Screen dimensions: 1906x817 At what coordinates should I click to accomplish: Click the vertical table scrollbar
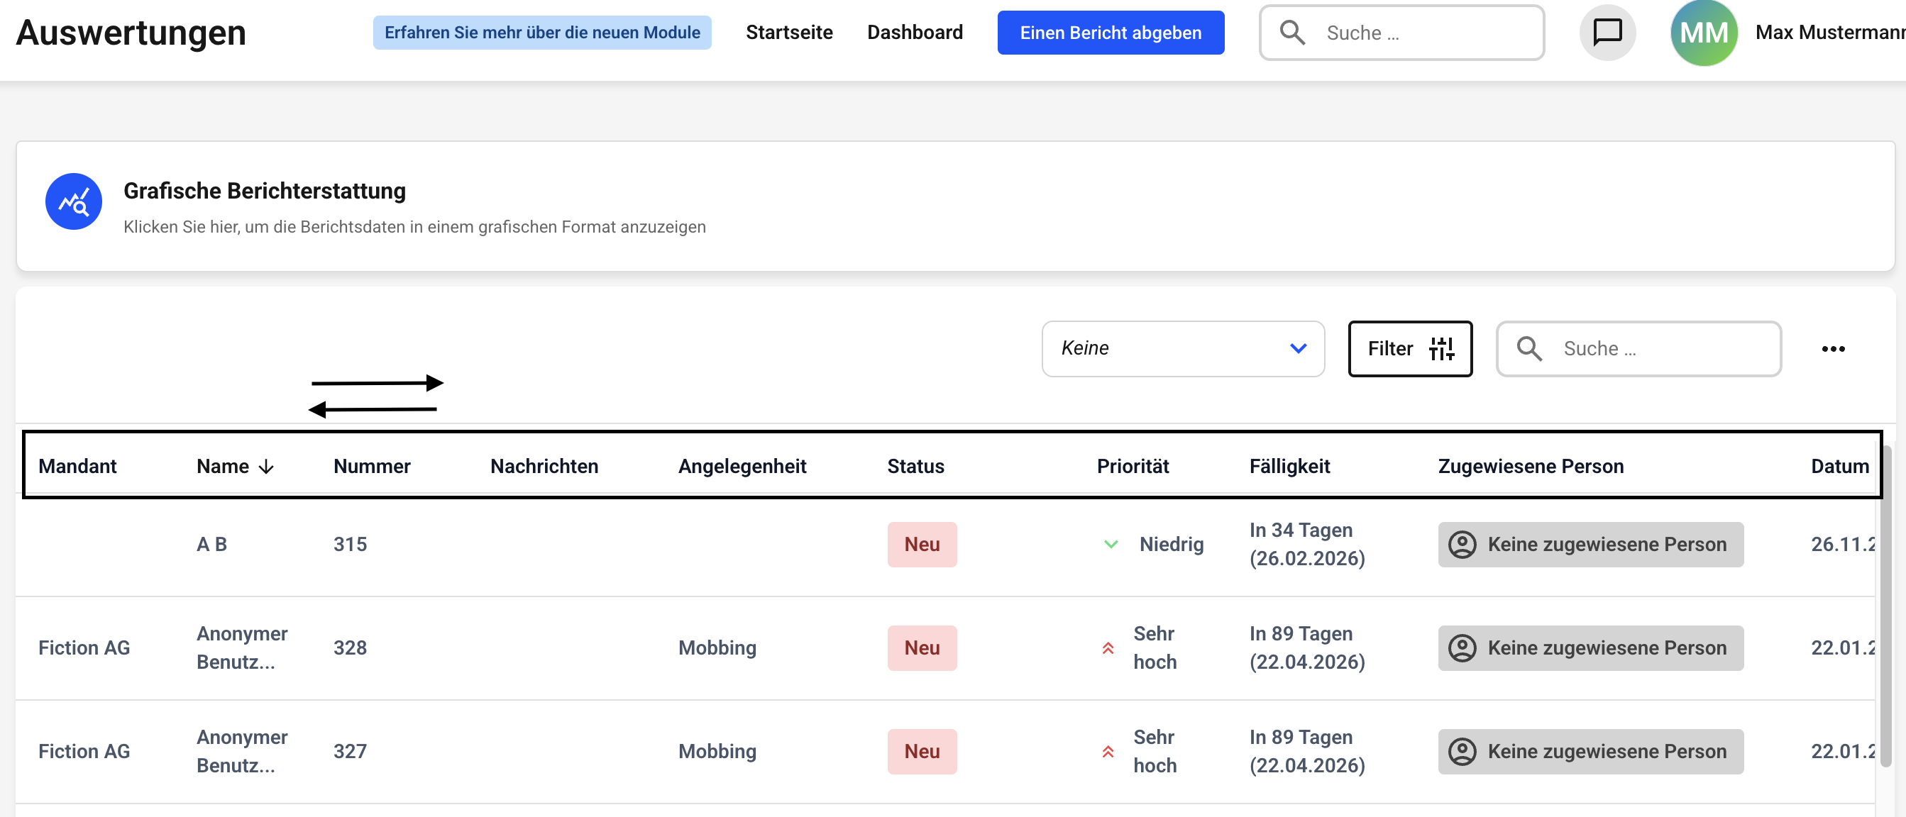pyautogui.click(x=1886, y=606)
